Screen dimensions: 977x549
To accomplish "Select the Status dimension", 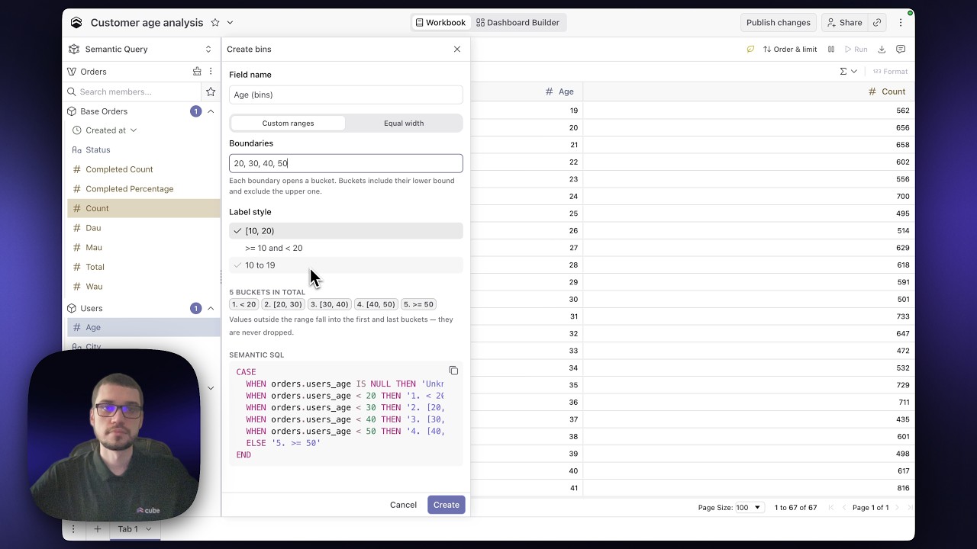I will click(x=143, y=150).
